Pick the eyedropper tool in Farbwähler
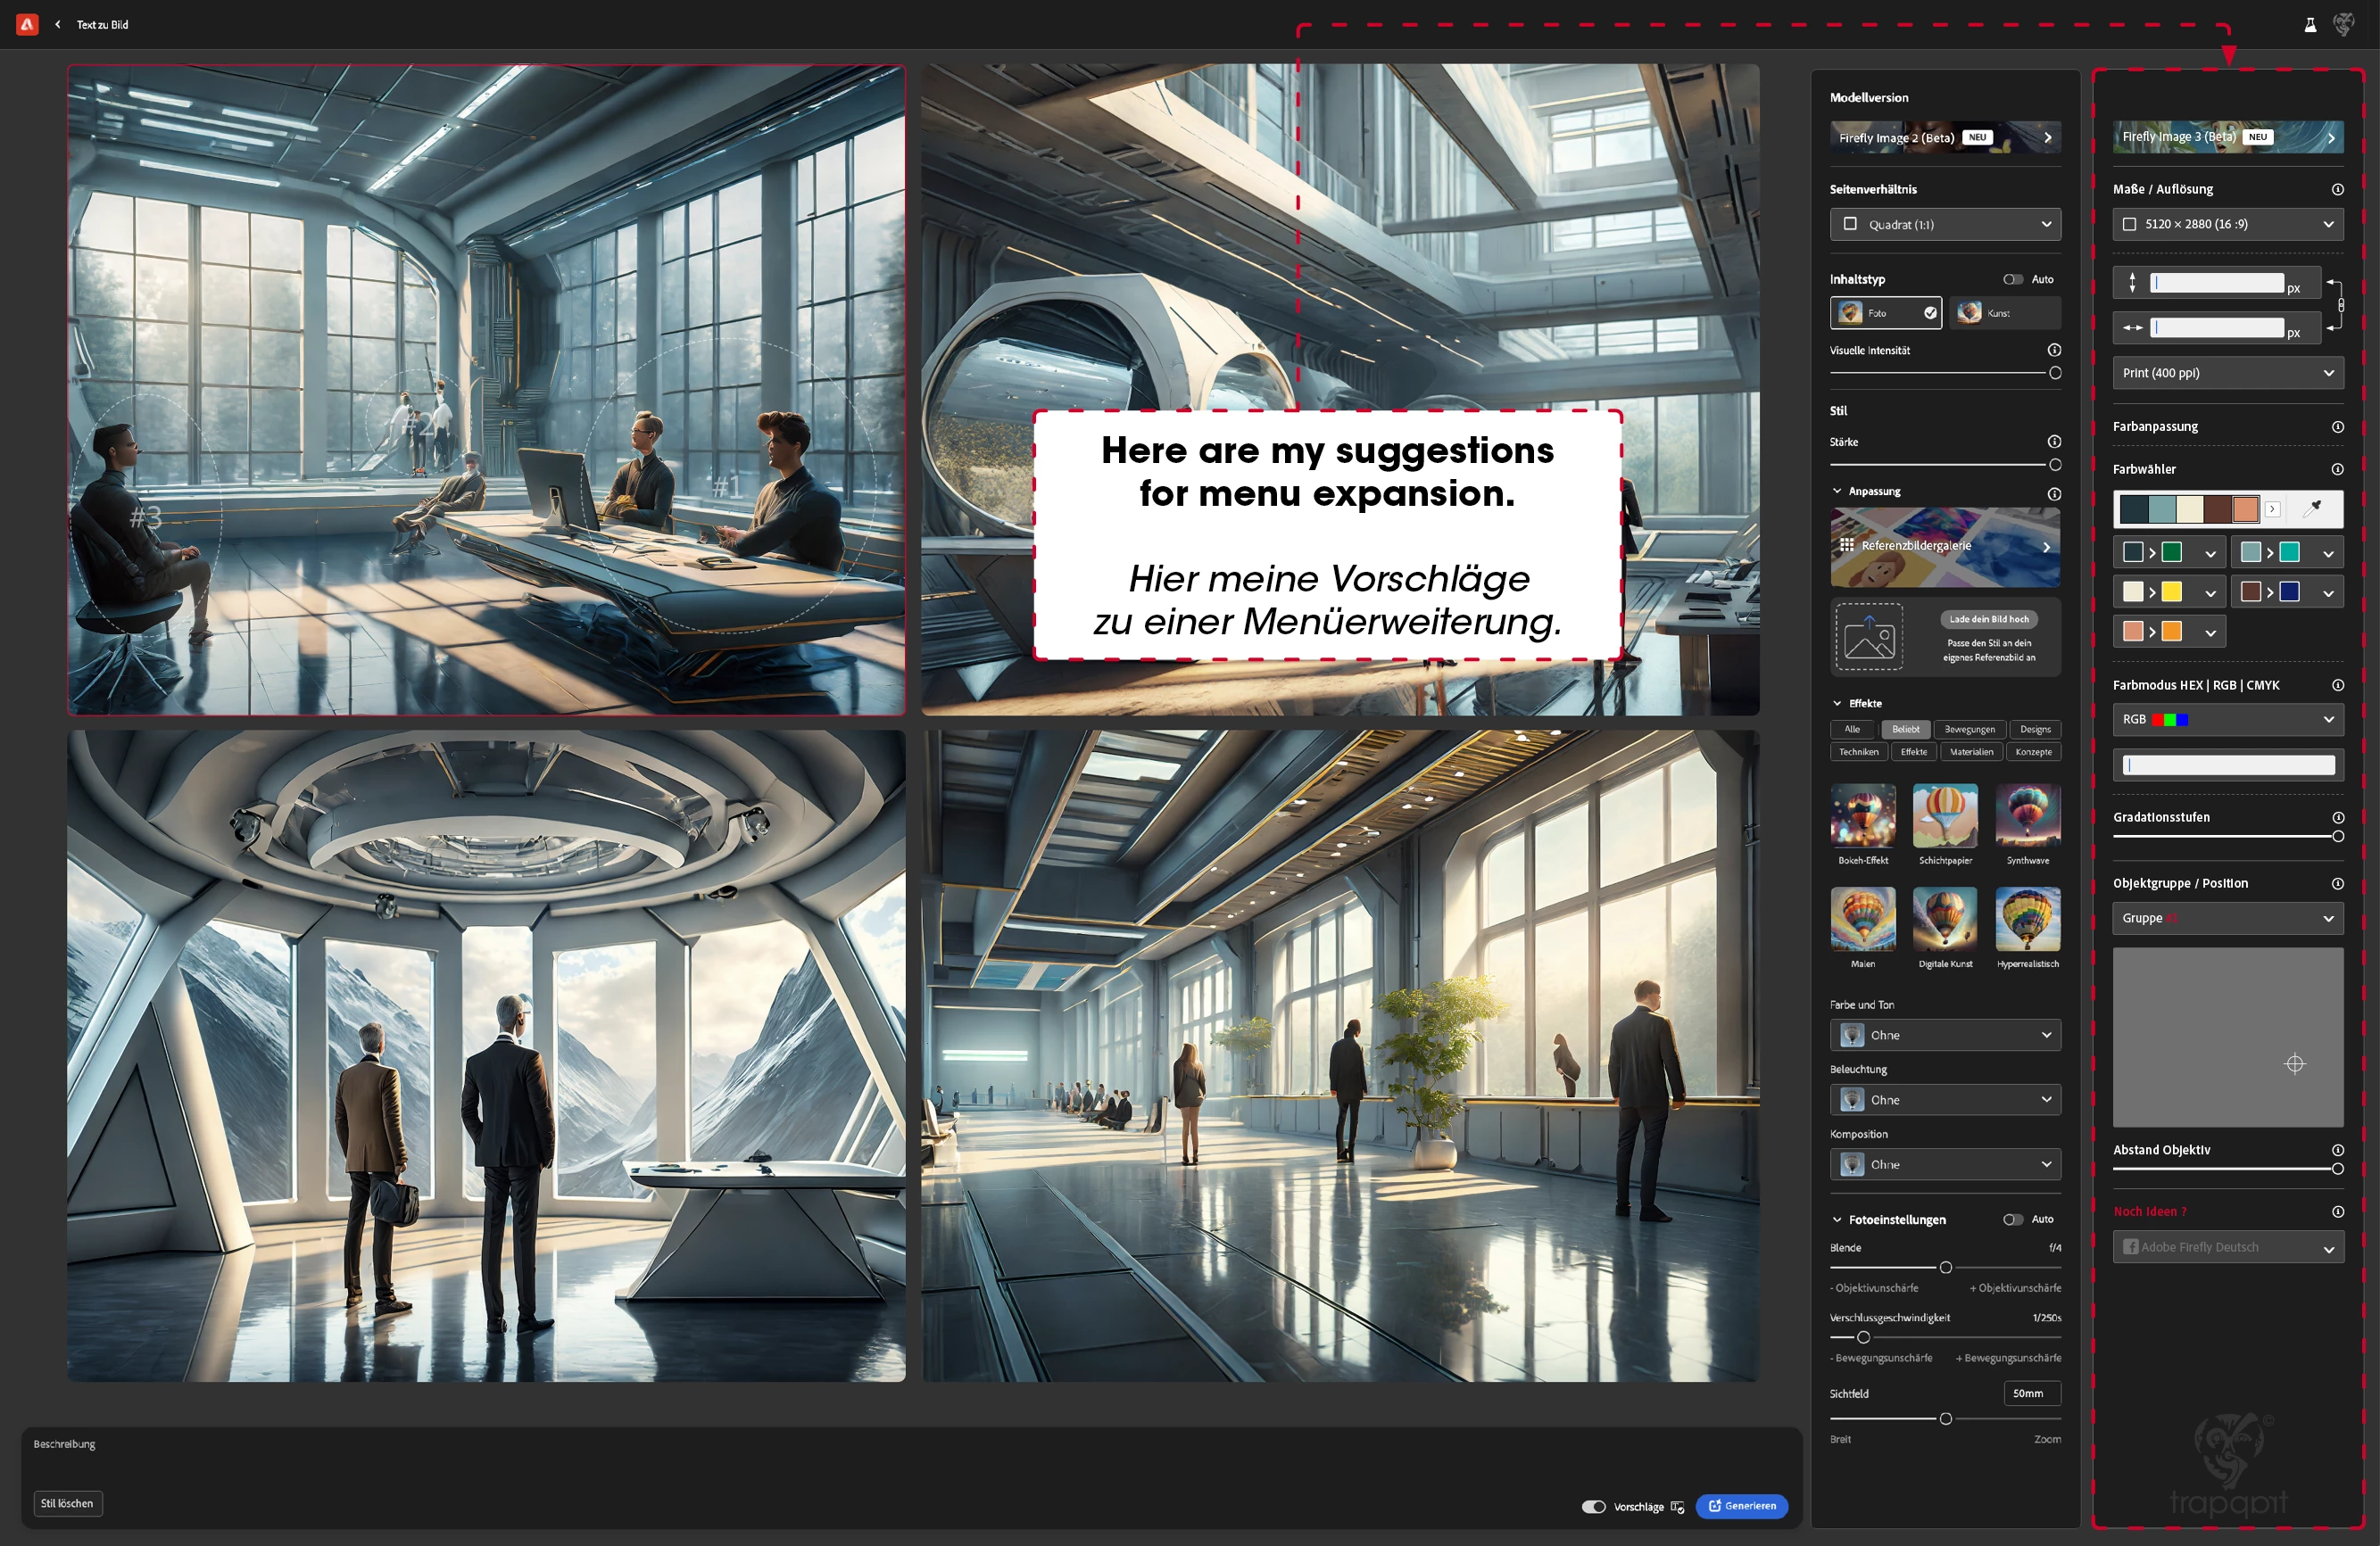Image resolution: width=2380 pixels, height=1546 pixels. [2312, 508]
